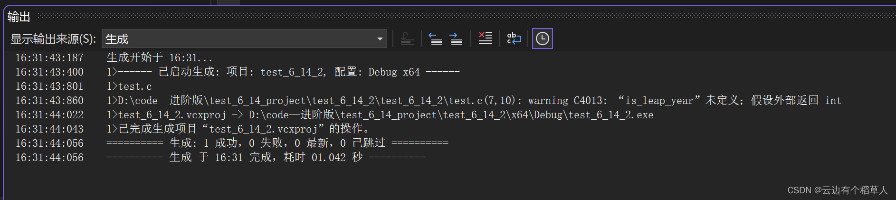This screenshot has height=200, width=896.
Task: Click timestamp 16:31:43:860
Action: (49, 101)
